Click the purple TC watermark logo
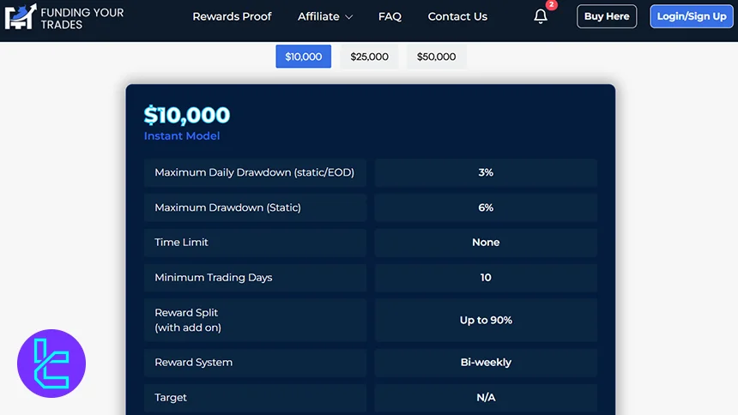 click(x=51, y=364)
